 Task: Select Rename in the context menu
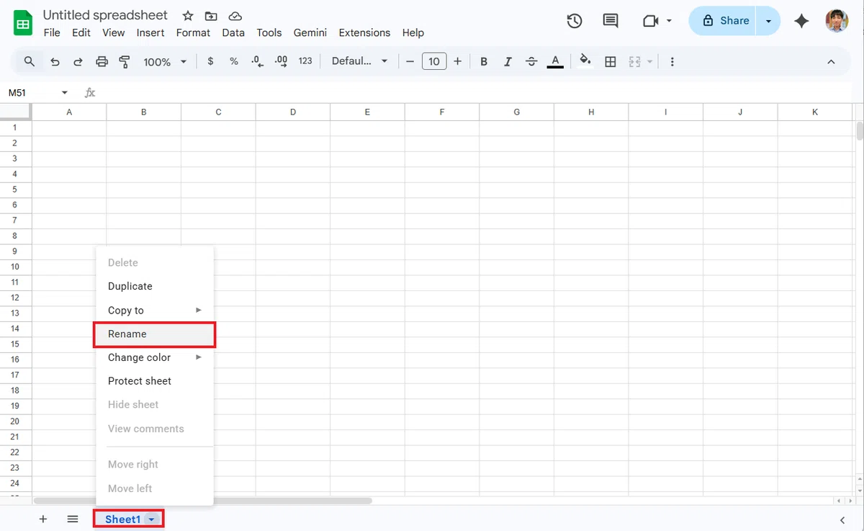tap(155, 334)
